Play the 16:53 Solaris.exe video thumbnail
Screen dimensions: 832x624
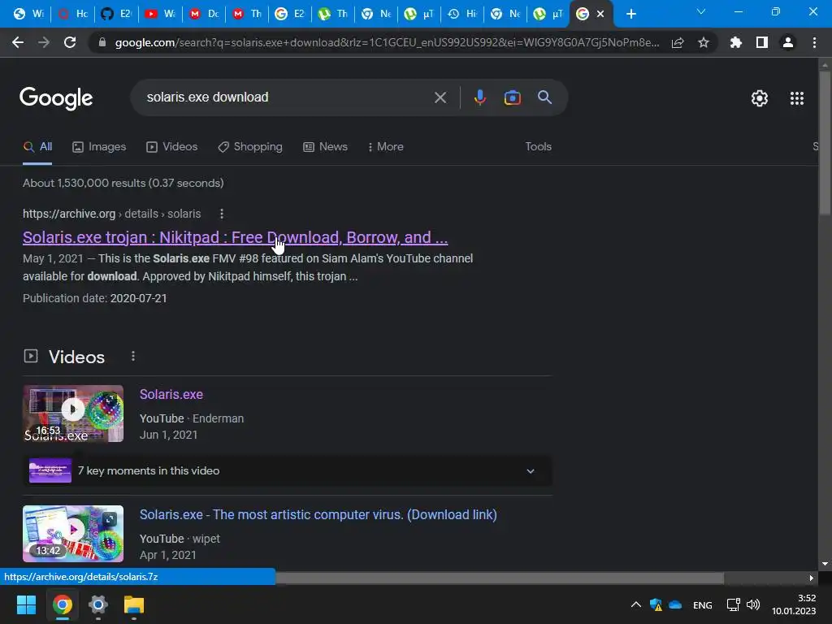point(72,414)
